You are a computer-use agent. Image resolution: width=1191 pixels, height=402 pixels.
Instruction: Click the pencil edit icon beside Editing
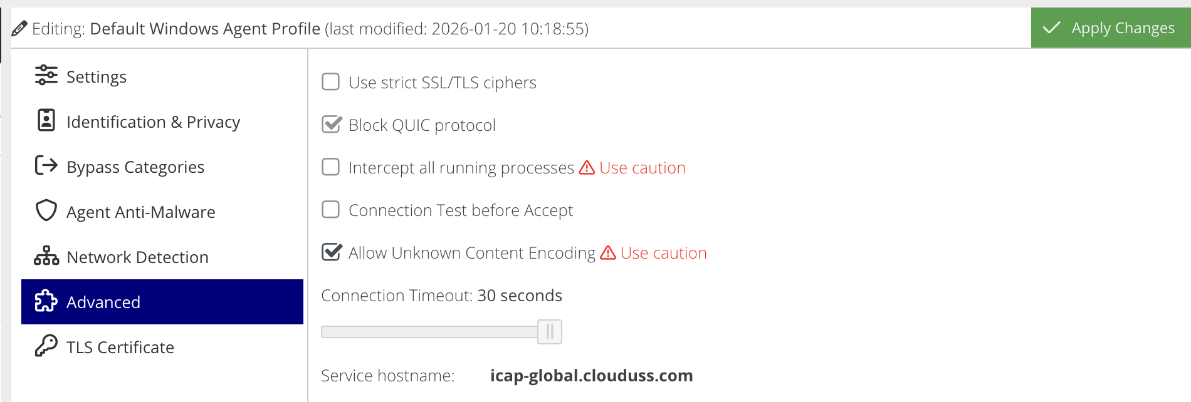[19, 28]
